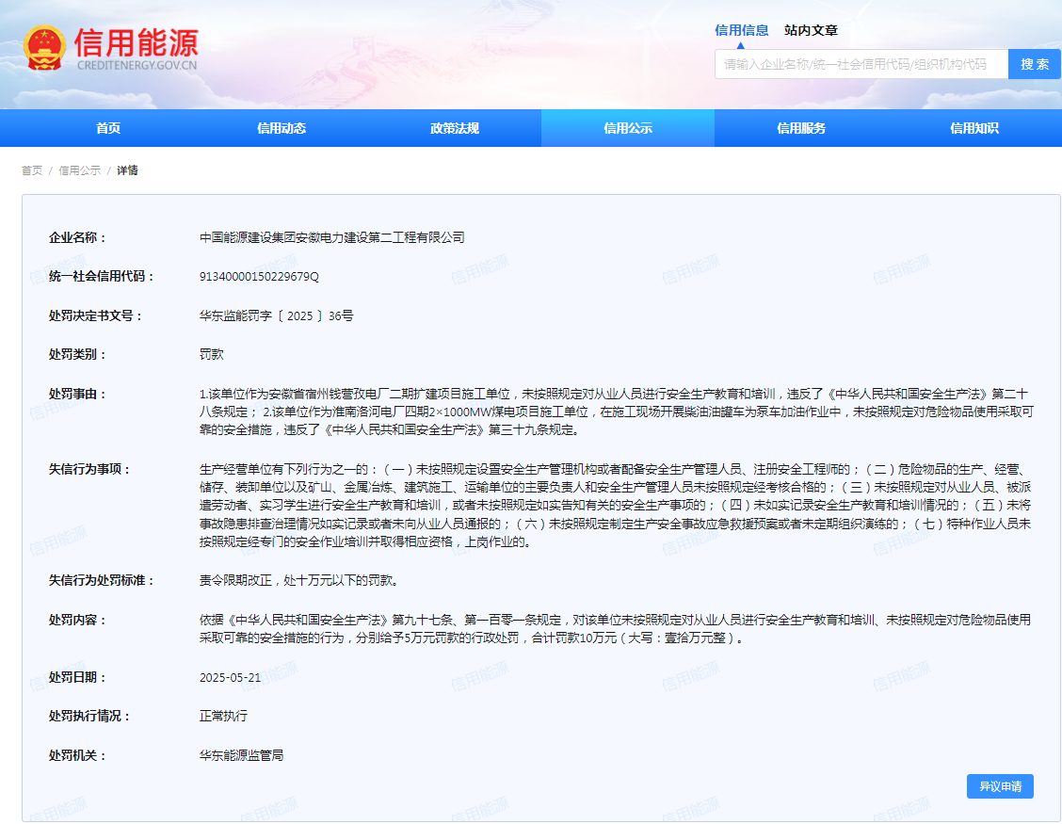Go to 首页 in navigation bar
This screenshot has width=1062, height=824.
point(108,128)
